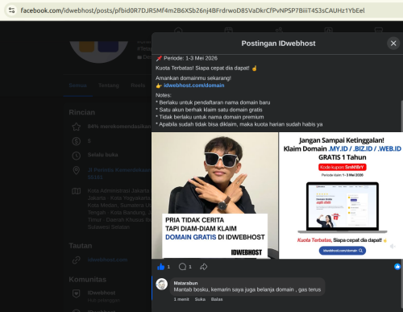403x312 pixels.
Task: Click the chain link icon under Tautan
Action: click(x=77, y=260)
